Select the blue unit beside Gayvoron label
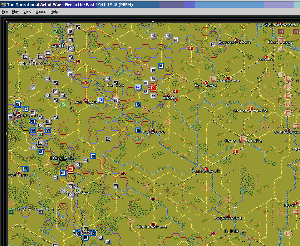 tap(138, 130)
